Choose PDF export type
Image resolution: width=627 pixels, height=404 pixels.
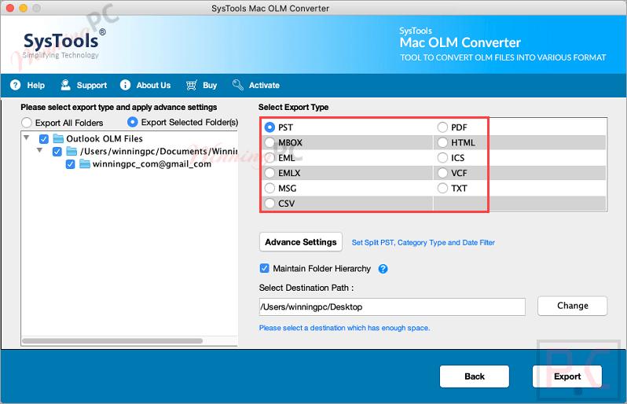442,127
